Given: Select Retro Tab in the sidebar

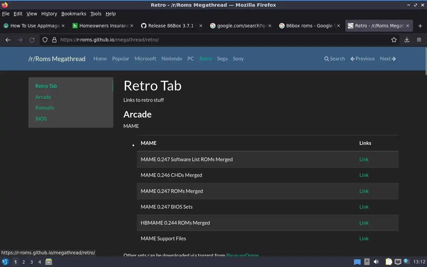Looking at the screenshot, I should [46, 86].
